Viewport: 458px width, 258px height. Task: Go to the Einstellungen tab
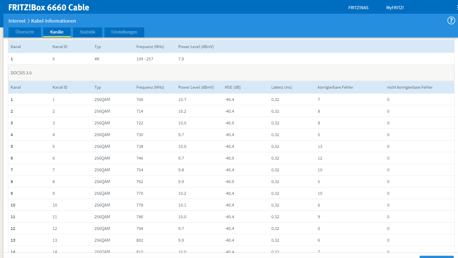click(x=124, y=32)
